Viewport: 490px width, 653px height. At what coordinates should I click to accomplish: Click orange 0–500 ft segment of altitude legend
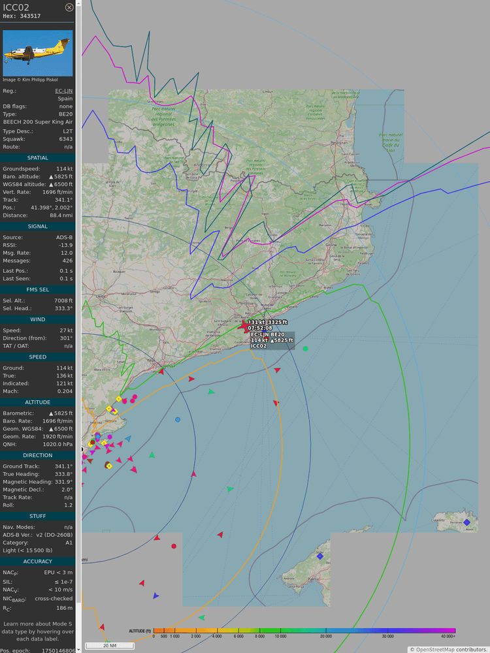159,631
